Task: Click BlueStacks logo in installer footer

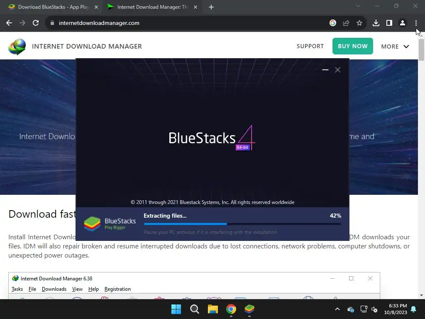Action: [x=110, y=224]
